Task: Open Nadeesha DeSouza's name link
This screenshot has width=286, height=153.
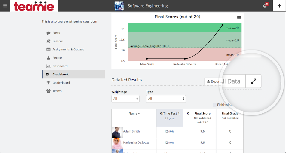Action: pyautogui.click(x=136, y=142)
